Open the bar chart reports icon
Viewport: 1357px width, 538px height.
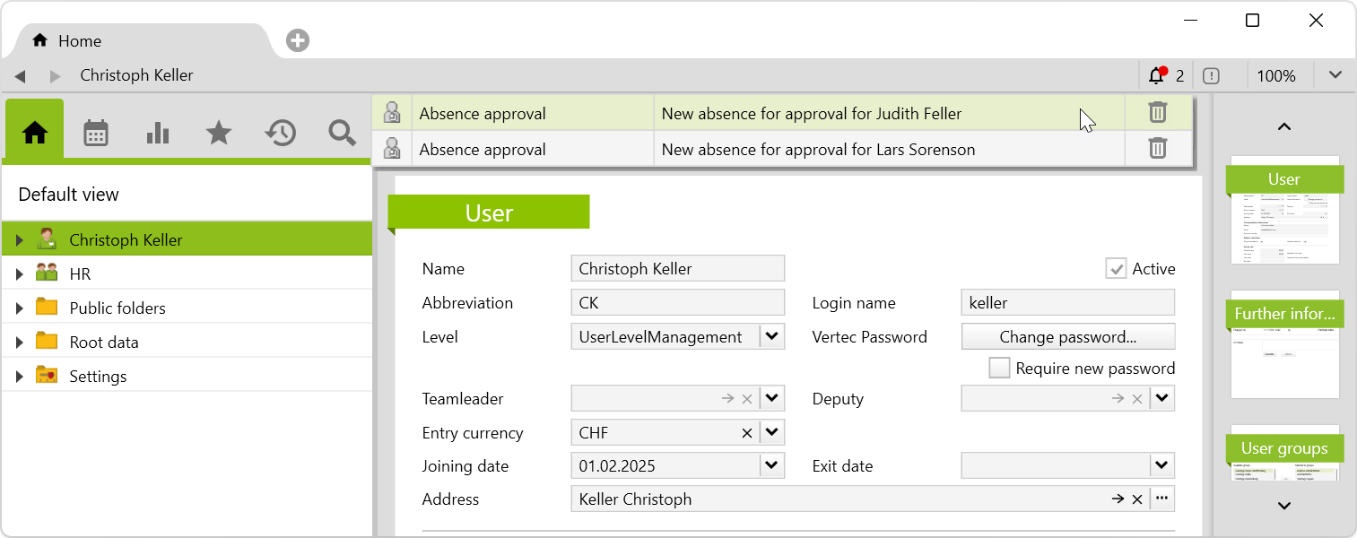(158, 134)
